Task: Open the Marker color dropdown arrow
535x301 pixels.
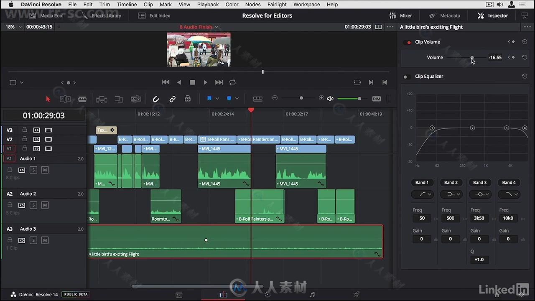Action: 237,99
